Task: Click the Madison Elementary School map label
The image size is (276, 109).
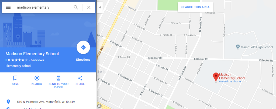Action: pyautogui.click(x=232, y=77)
